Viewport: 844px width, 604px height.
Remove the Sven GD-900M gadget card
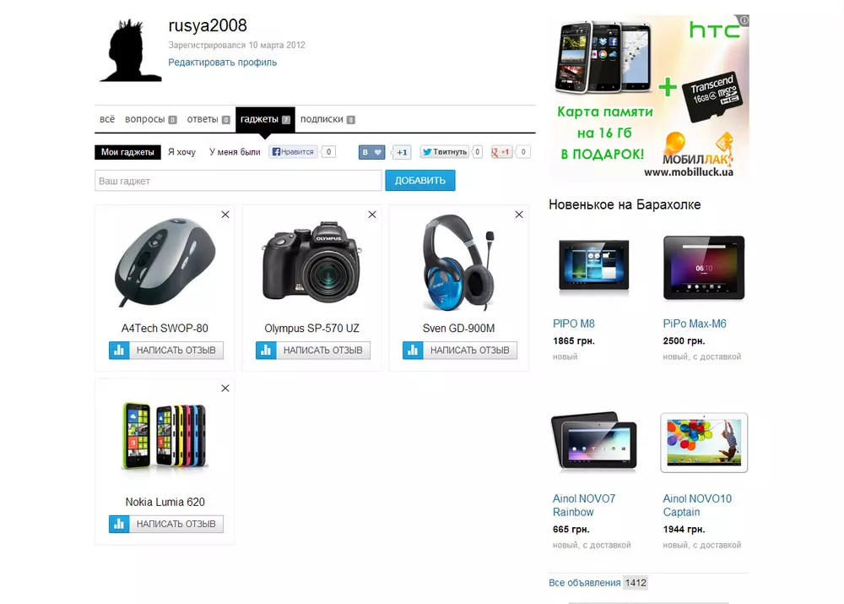coord(519,215)
